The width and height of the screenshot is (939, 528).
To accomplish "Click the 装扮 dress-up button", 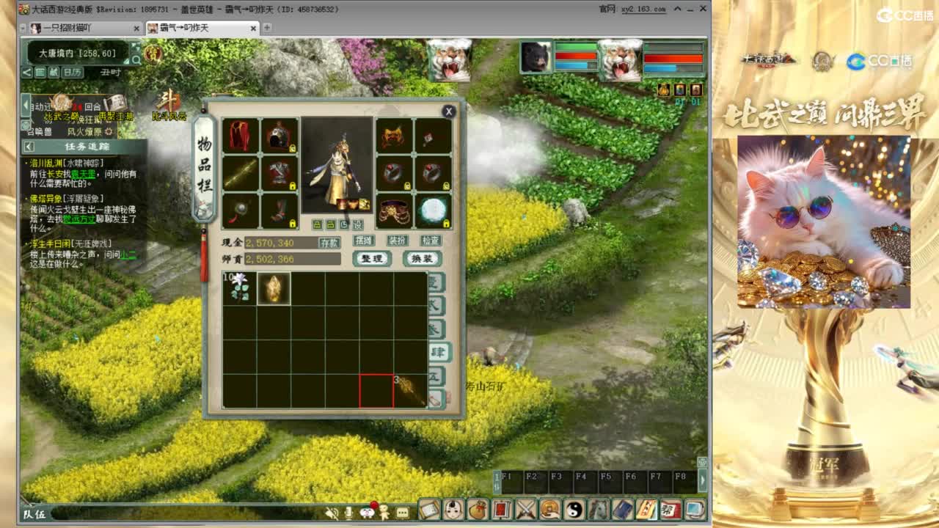I will pyautogui.click(x=397, y=241).
